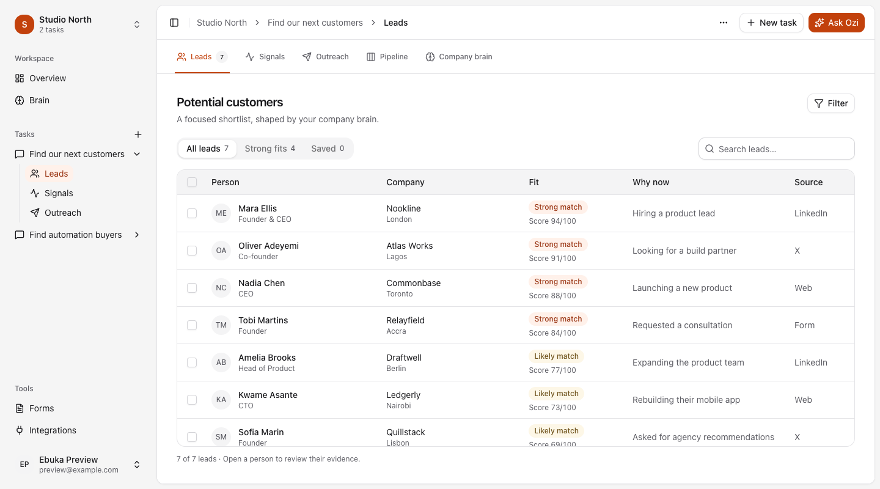The width and height of the screenshot is (880, 489).
Task: Click the plus icon beside Tasks
Action: pos(138,134)
